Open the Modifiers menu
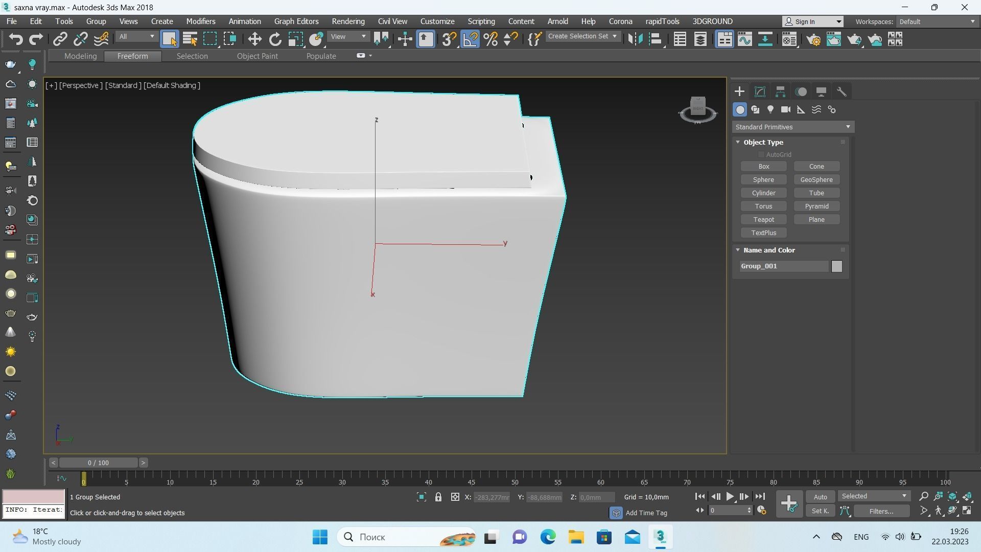This screenshot has width=981, height=552. point(200,21)
